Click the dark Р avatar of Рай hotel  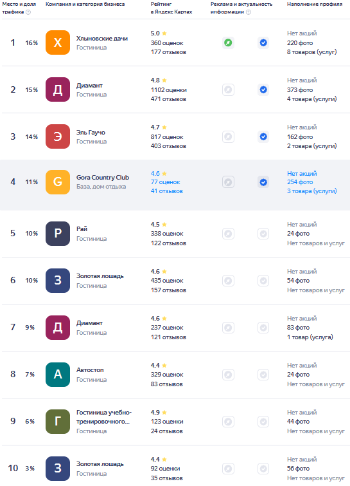(x=58, y=234)
